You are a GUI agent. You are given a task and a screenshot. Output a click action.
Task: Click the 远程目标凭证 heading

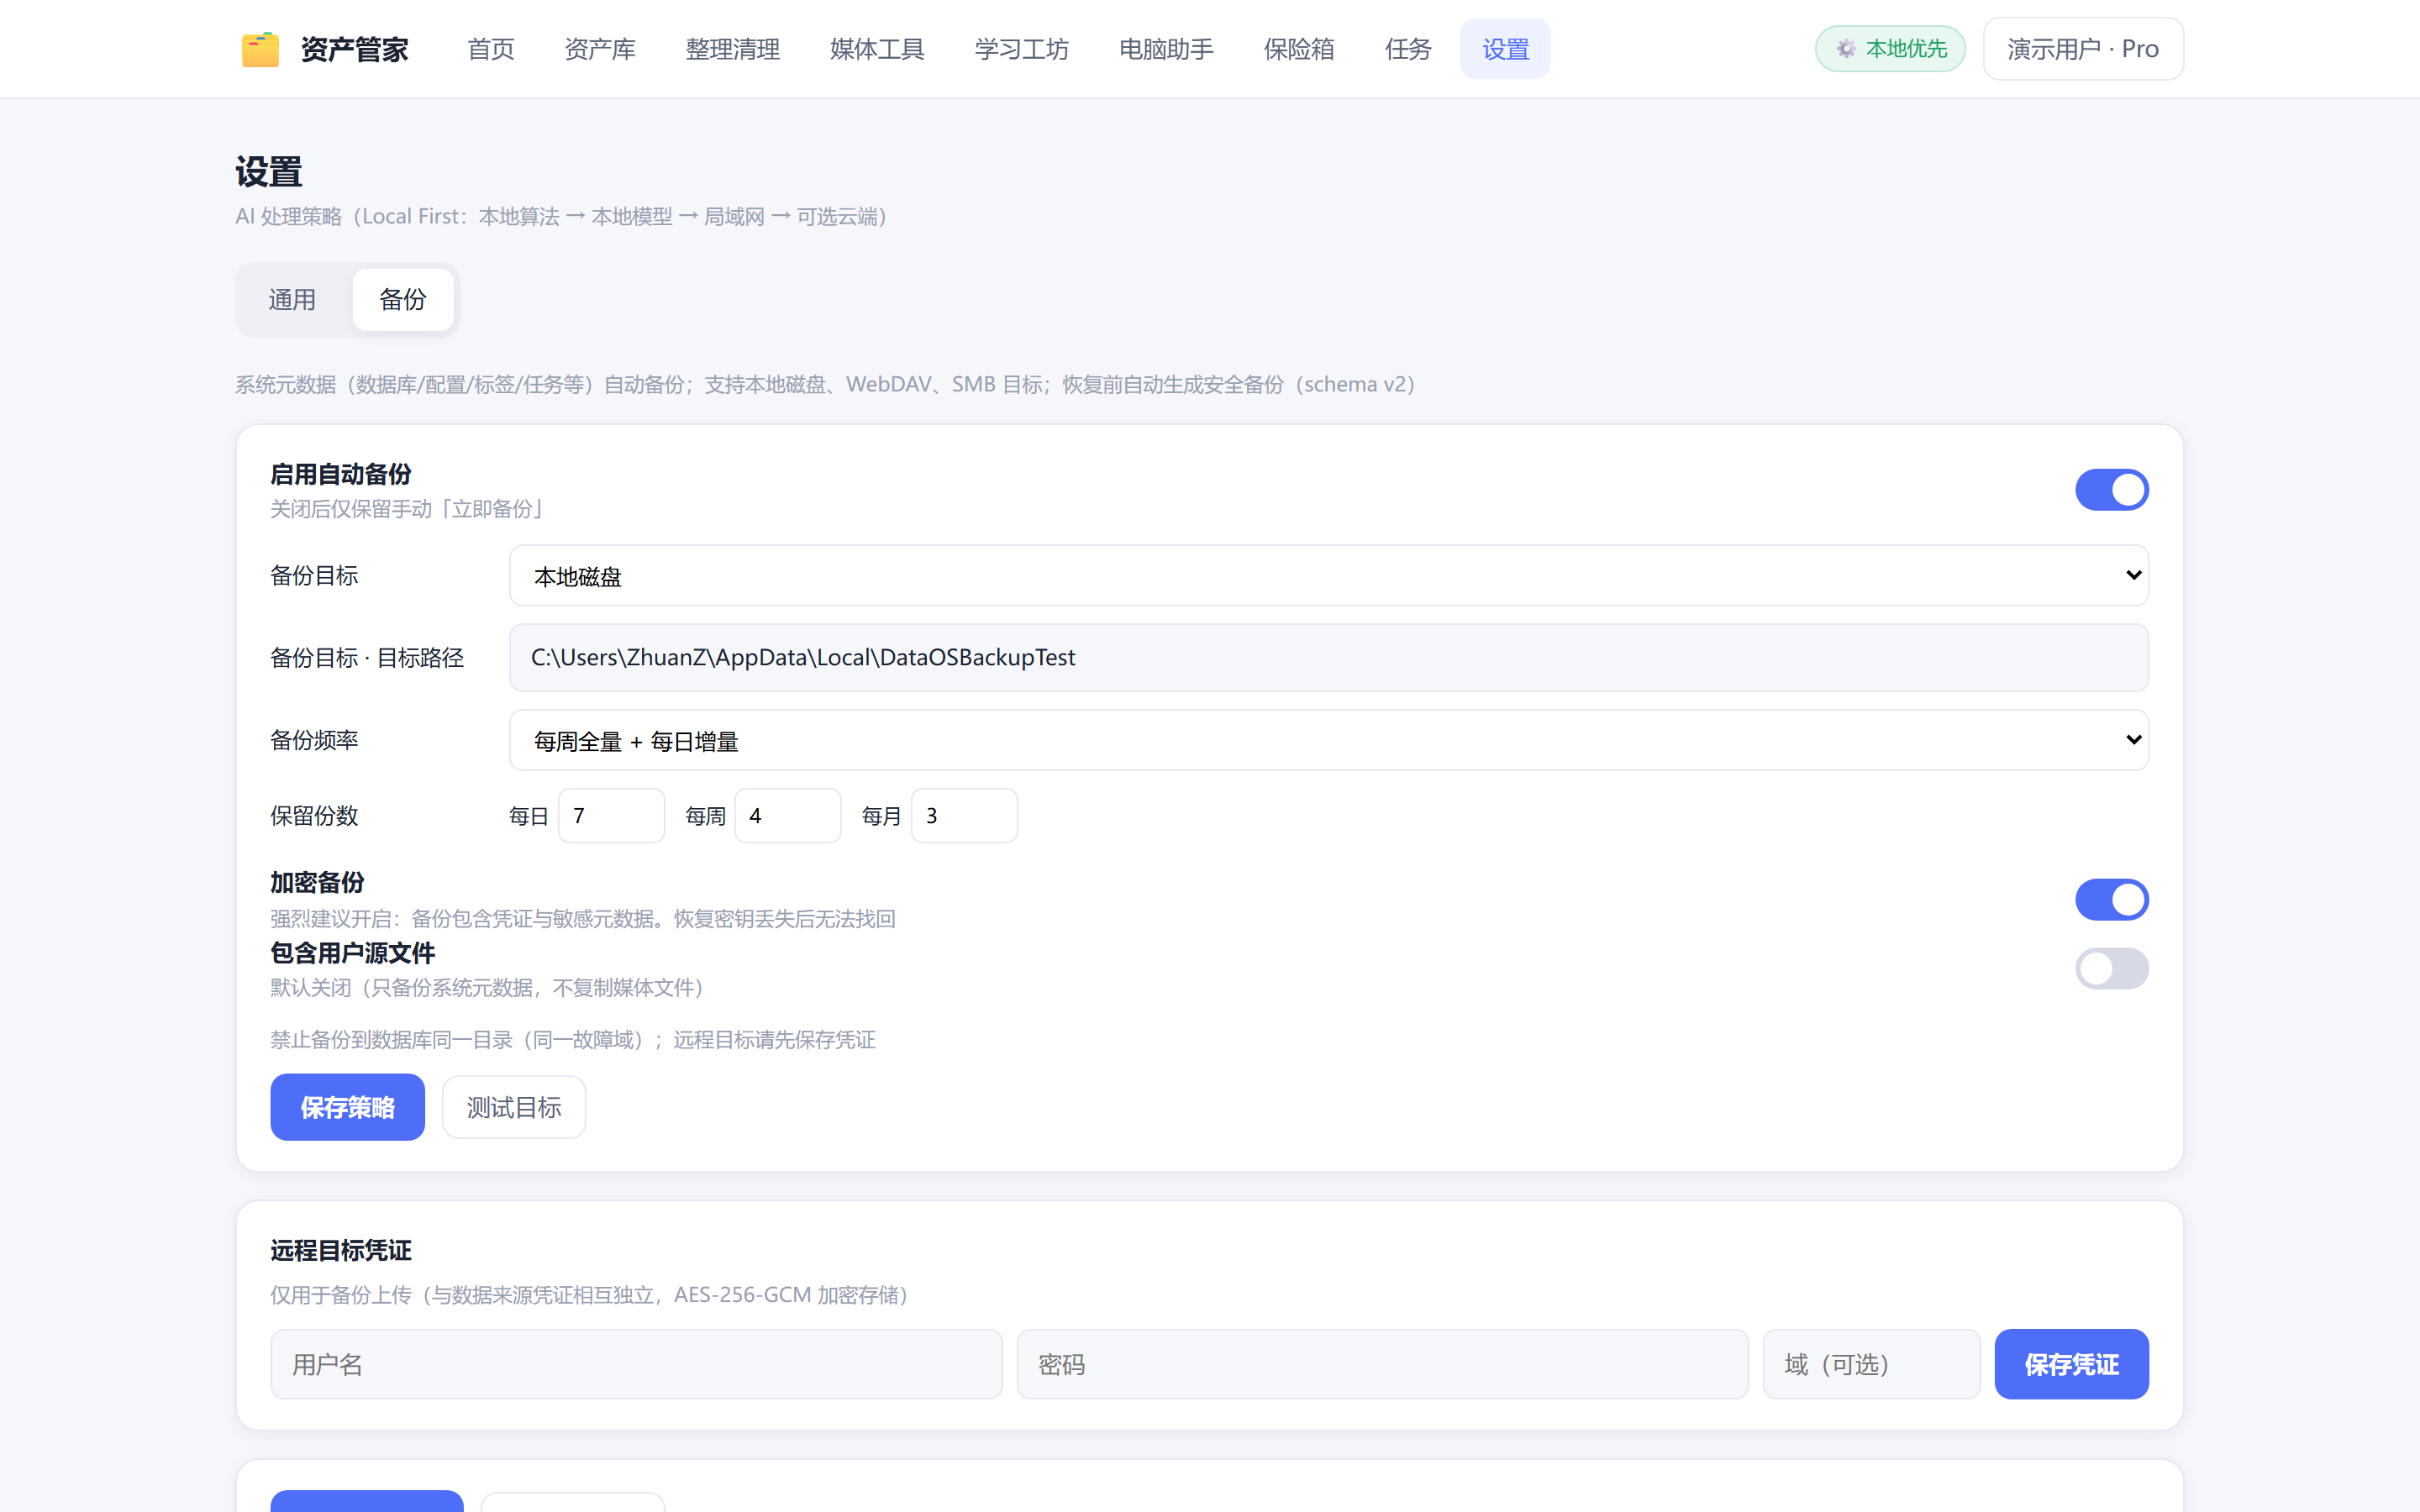click(x=341, y=1251)
